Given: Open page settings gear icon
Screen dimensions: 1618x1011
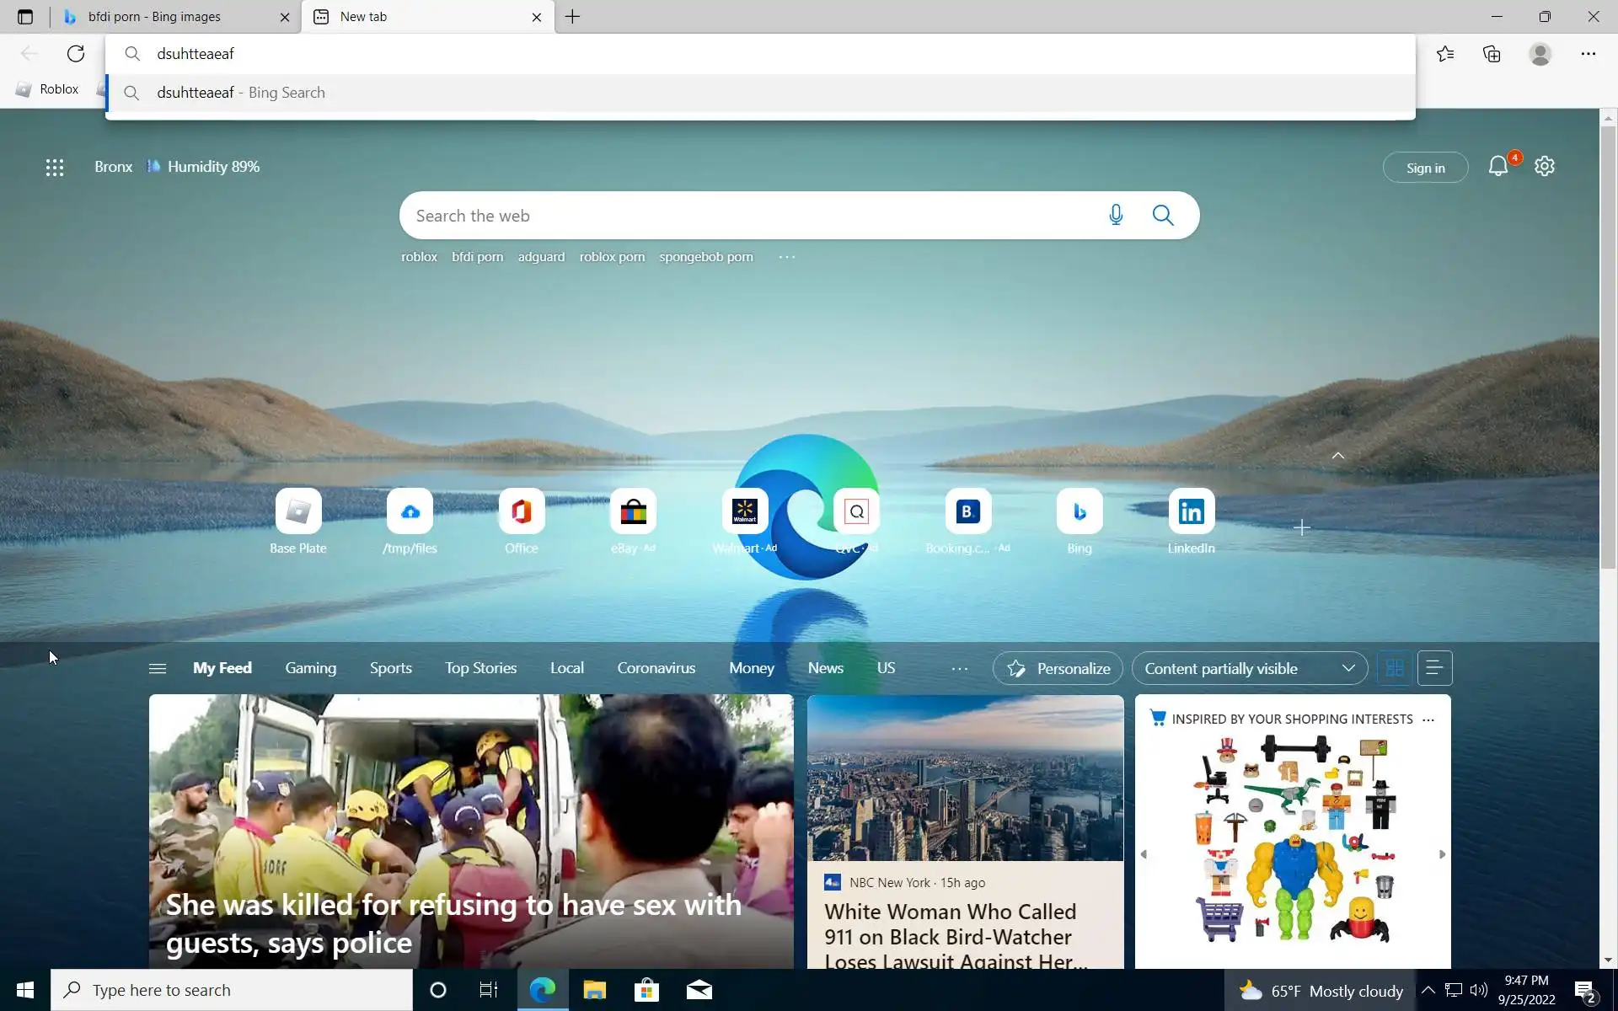Looking at the screenshot, I should coord(1544,167).
